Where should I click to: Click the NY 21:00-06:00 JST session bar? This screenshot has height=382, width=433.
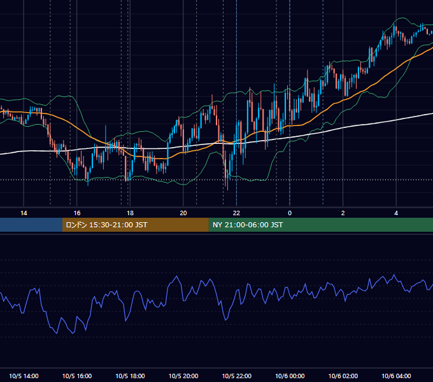(x=320, y=225)
